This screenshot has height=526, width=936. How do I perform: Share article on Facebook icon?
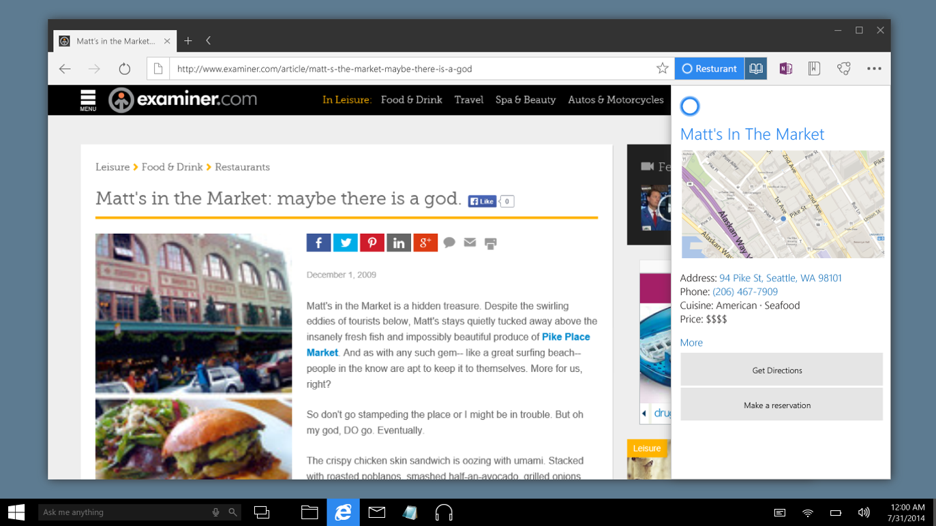point(318,243)
